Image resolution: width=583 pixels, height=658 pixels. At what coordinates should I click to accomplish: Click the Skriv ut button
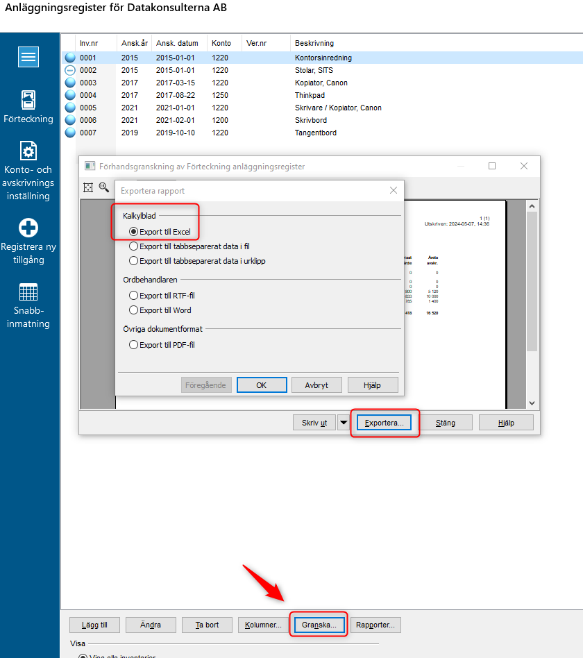coord(314,423)
